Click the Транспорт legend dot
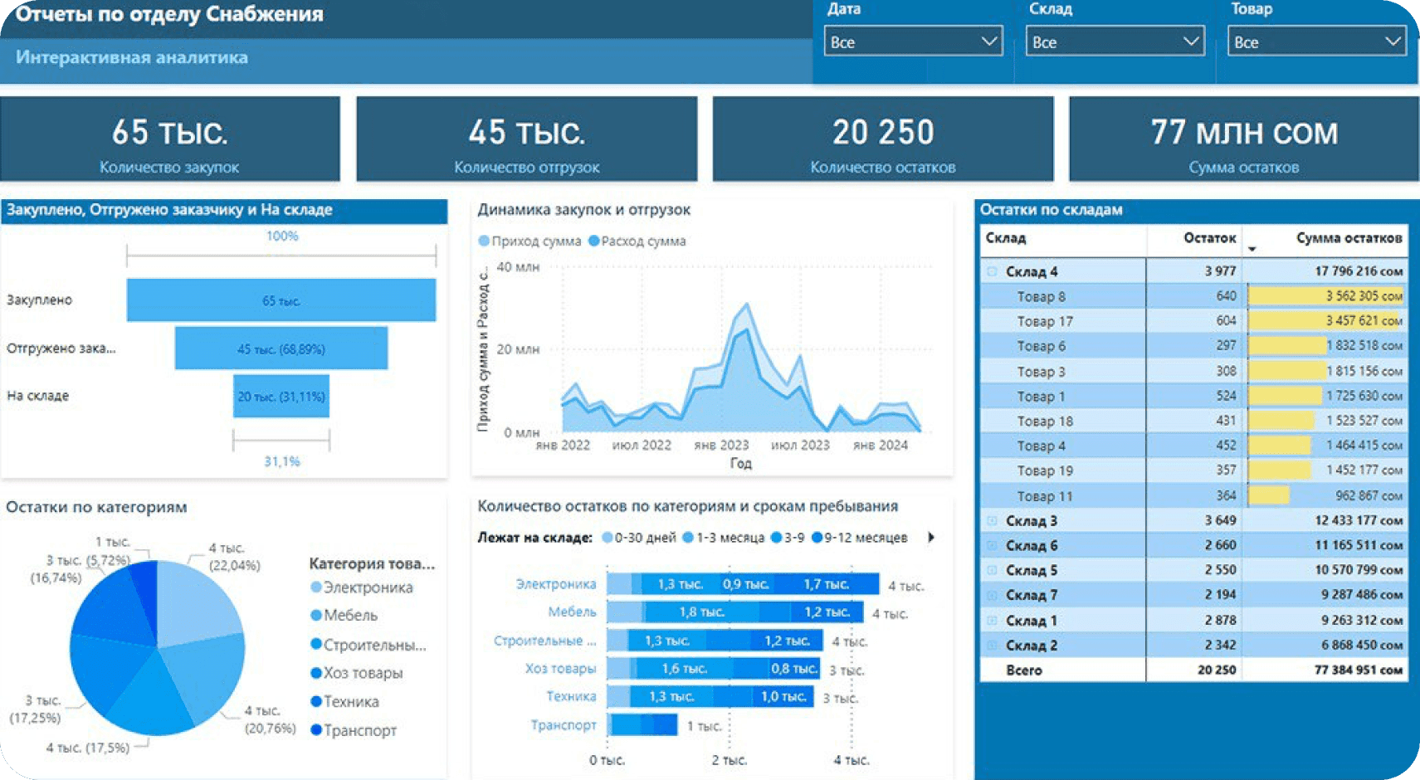This screenshot has height=780, width=1420. pyautogui.click(x=316, y=730)
